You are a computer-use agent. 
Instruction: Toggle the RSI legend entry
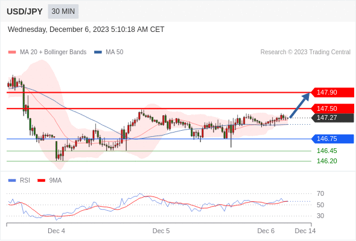[x=25, y=181]
